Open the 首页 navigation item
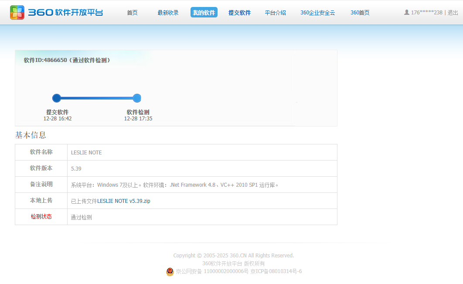This screenshot has height=284, width=463. 132,13
